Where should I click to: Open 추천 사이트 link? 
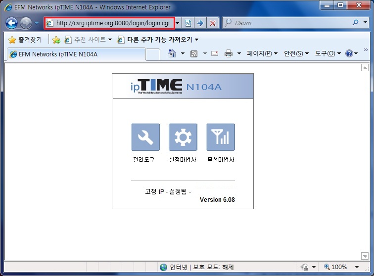[88, 40]
